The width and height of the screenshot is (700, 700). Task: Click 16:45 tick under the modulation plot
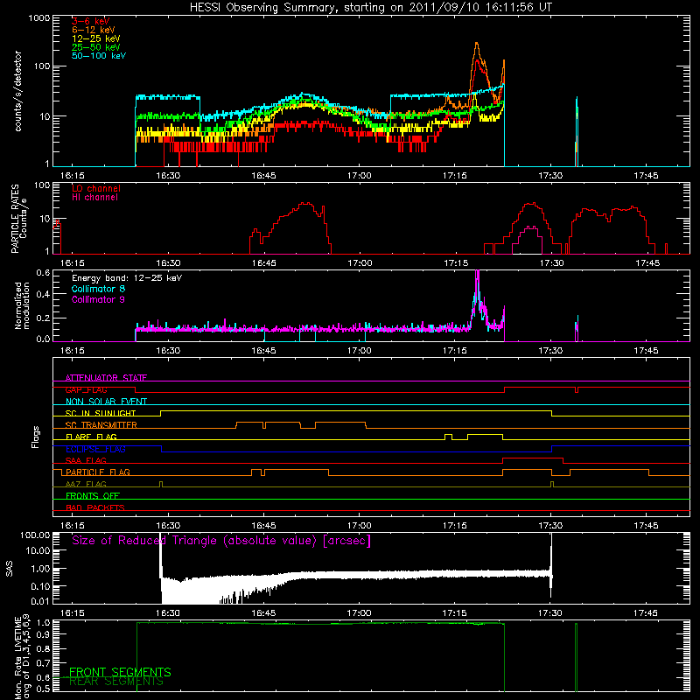point(264,351)
